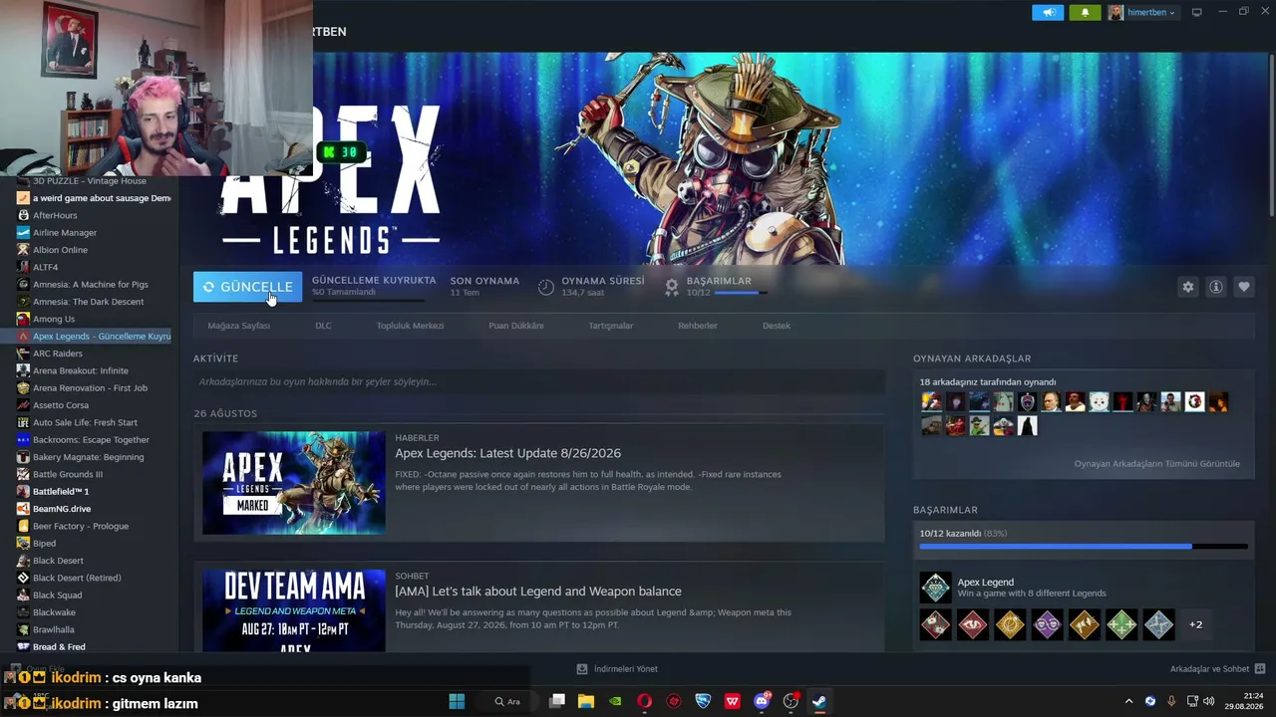This screenshot has height=717, width=1276.
Task: Open the green notifications bell
Action: pyautogui.click(x=1085, y=12)
